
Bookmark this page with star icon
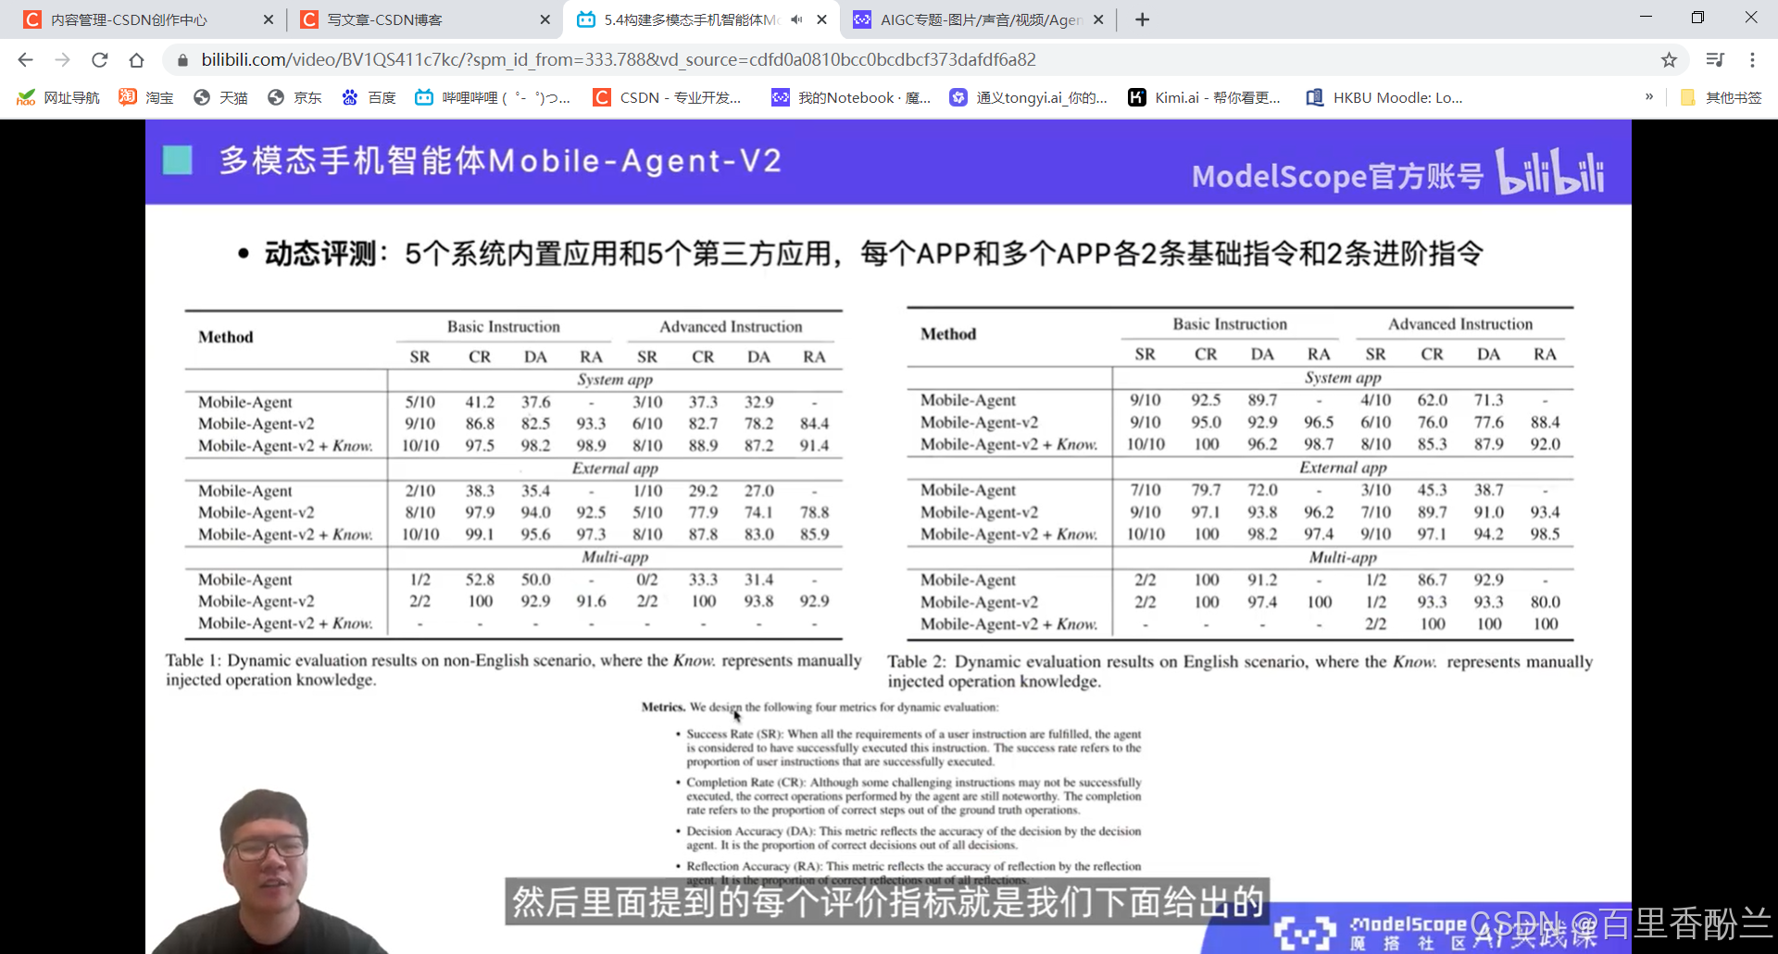[x=1669, y=60]
